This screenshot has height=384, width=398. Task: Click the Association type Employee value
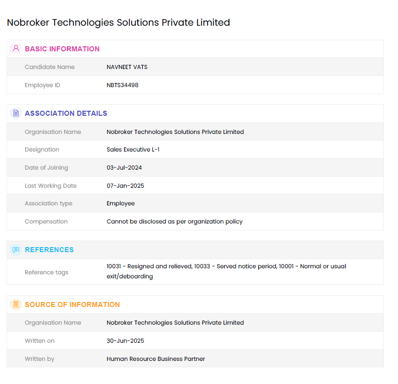[121, 203]
